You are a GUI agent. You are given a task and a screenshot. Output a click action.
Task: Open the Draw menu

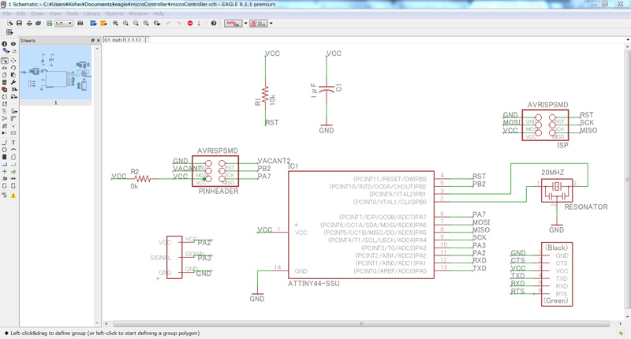coord(37,13)
